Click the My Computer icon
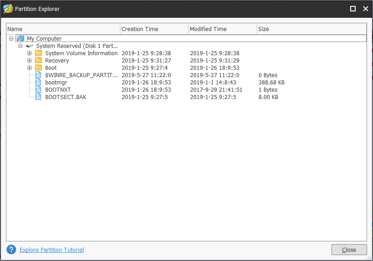This screenshot has height=261, width=373. click(21, 38)
